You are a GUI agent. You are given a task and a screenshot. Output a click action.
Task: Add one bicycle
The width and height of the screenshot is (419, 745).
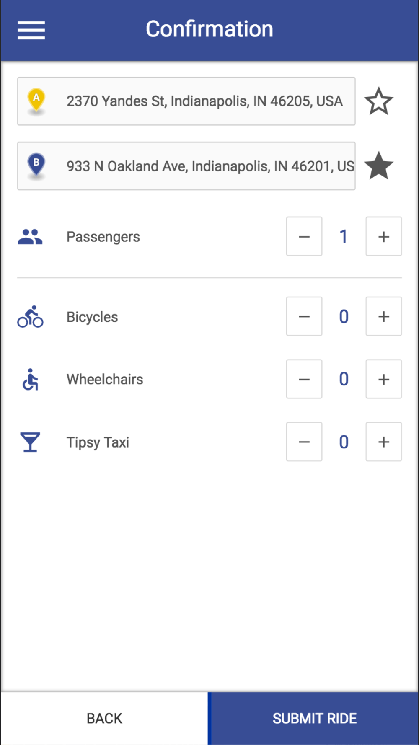pyautogui.click(x=384, y=316)
